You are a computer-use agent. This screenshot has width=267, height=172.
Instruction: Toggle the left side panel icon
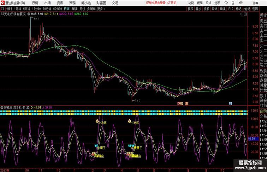2,9
